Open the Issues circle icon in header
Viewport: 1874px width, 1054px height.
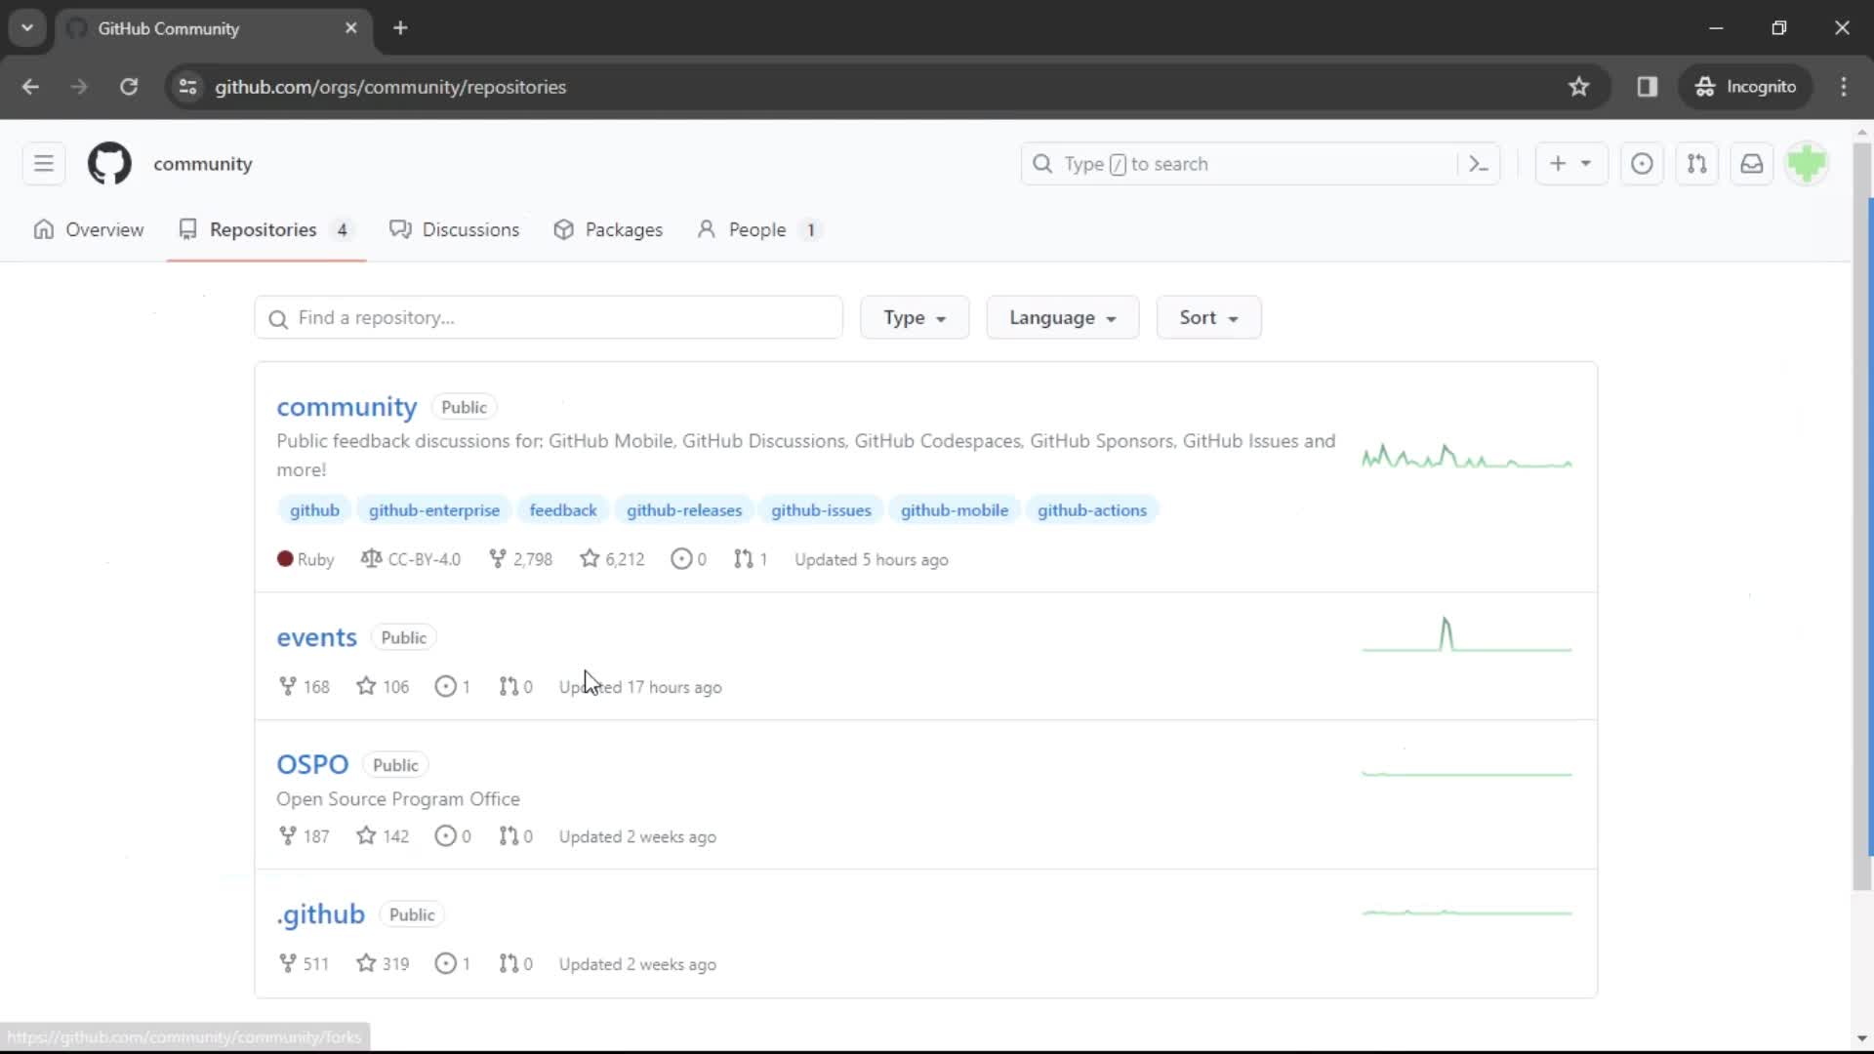[x=1642, y=164]
